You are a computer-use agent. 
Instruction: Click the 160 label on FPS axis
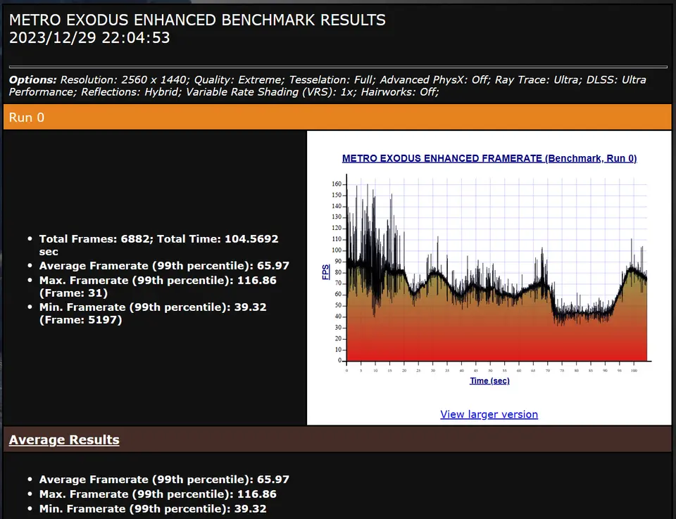(x=337, y=184)
